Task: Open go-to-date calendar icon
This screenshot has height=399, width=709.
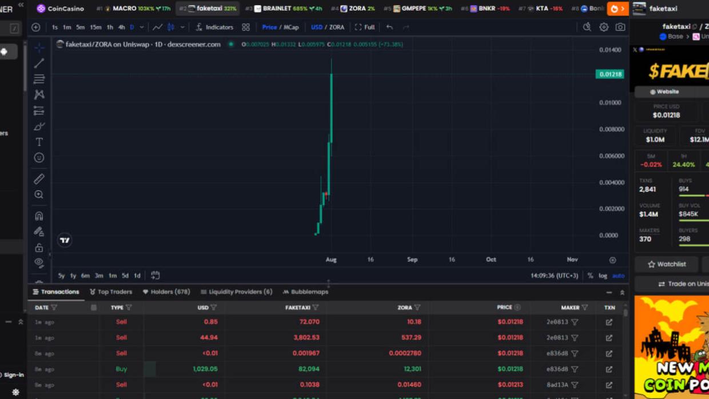Action: (155, 276)
